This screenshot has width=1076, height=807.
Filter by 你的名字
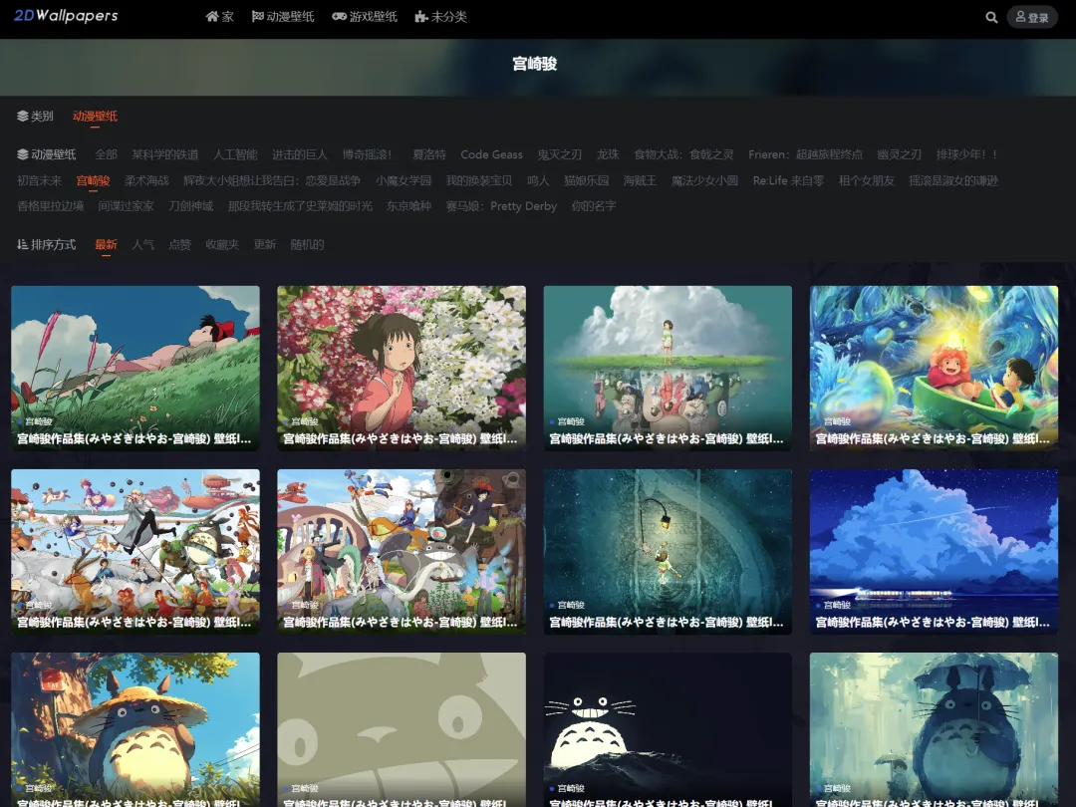[594, 206]
